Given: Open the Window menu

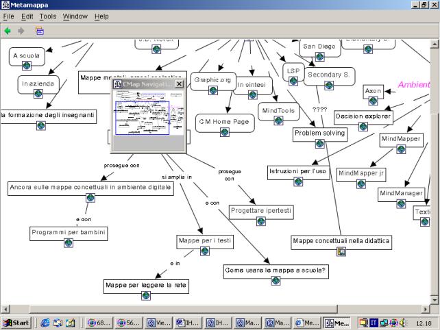Looking at the screenshot, I should 75,16.
